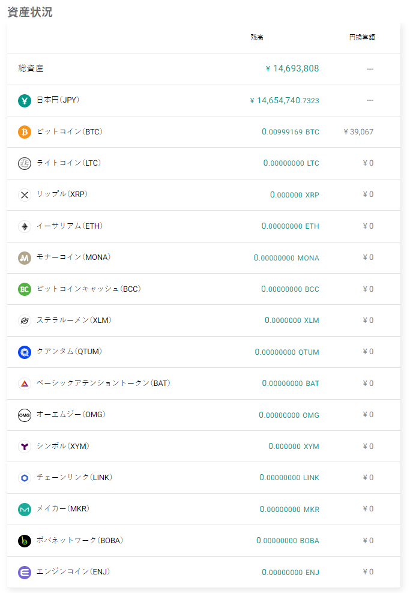This screenshot has width=410, height=593.
Task: Click the Monacoin (MONA) icon
Action: coord(25,258)
